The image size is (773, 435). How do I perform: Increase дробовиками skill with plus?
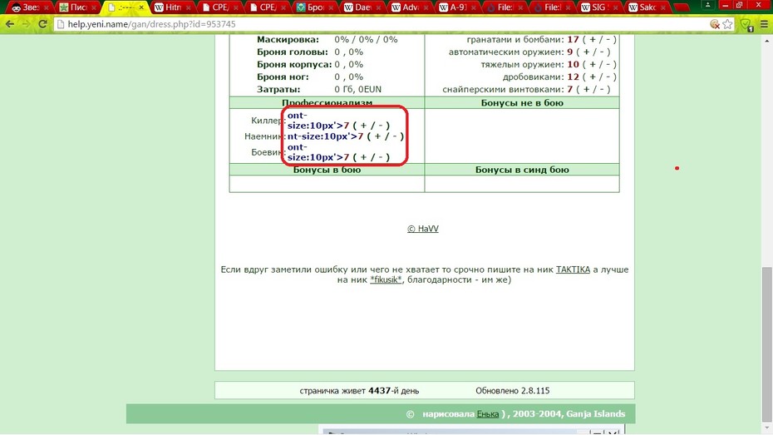coord(593,77)
